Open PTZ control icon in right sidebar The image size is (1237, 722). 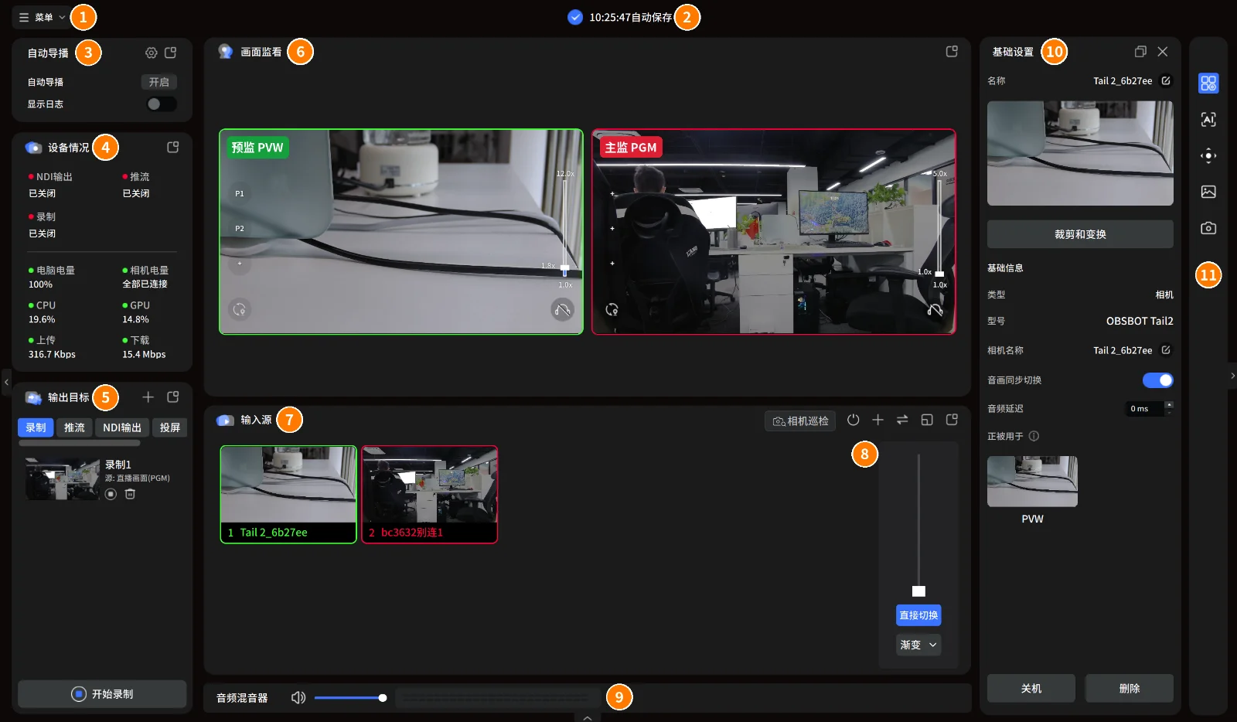(1208, 155)
